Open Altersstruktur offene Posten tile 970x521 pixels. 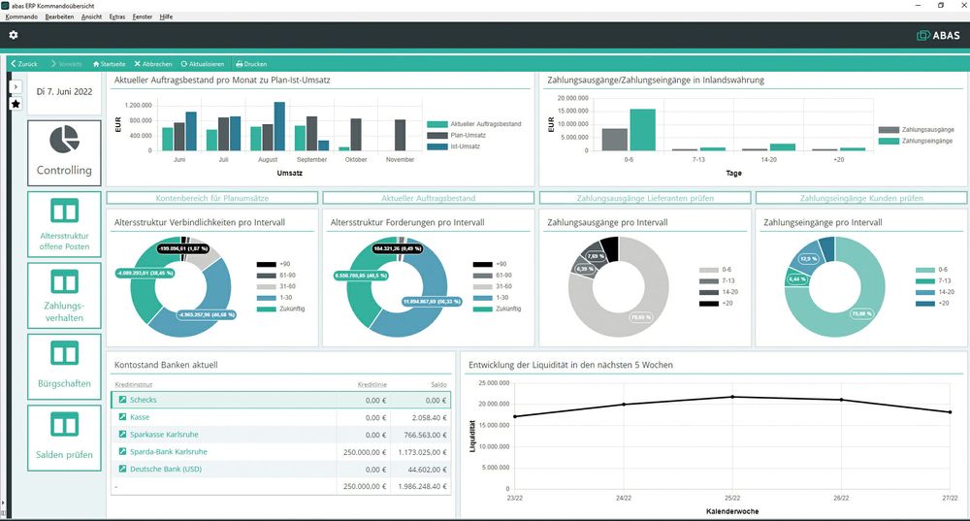[x=64, y=224]
